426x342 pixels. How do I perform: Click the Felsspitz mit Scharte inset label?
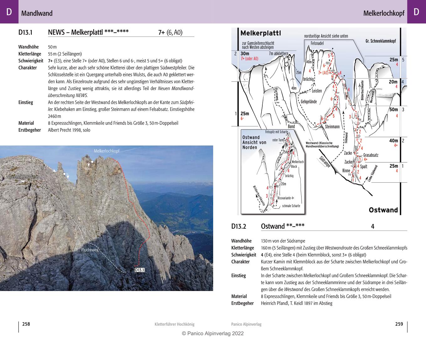point(276,132)
